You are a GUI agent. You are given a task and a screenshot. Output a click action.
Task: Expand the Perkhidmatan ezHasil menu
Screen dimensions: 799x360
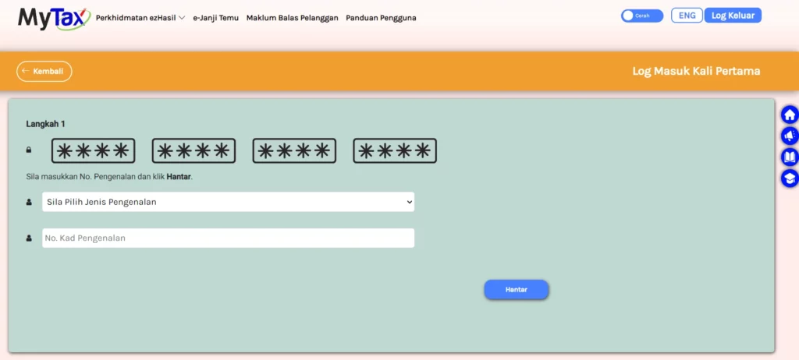(x=140, y=18)
